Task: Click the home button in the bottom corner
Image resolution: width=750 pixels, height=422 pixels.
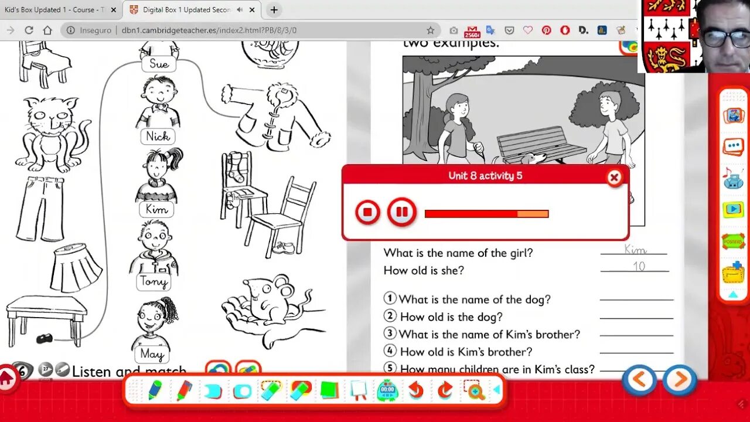Action: [x=7, y=380]
